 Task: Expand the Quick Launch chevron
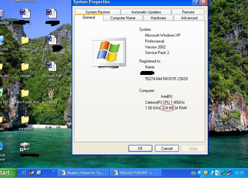[x=54, y=171]
